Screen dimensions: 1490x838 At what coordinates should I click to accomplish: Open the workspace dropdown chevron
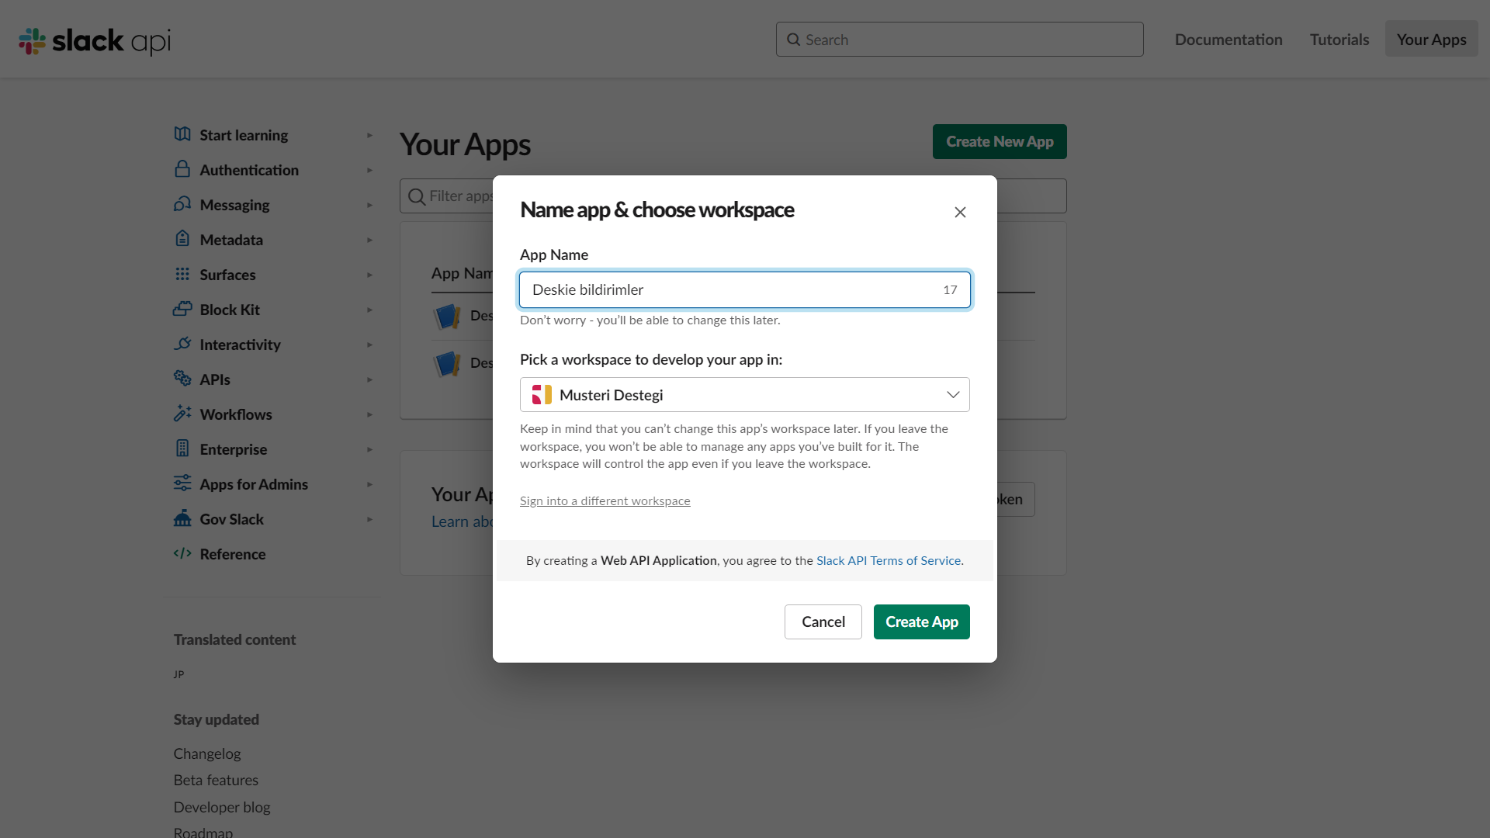(953, 395)
